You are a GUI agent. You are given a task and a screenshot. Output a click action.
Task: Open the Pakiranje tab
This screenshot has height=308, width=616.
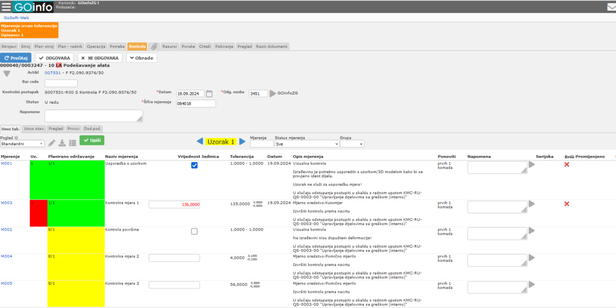coord(224,46)
